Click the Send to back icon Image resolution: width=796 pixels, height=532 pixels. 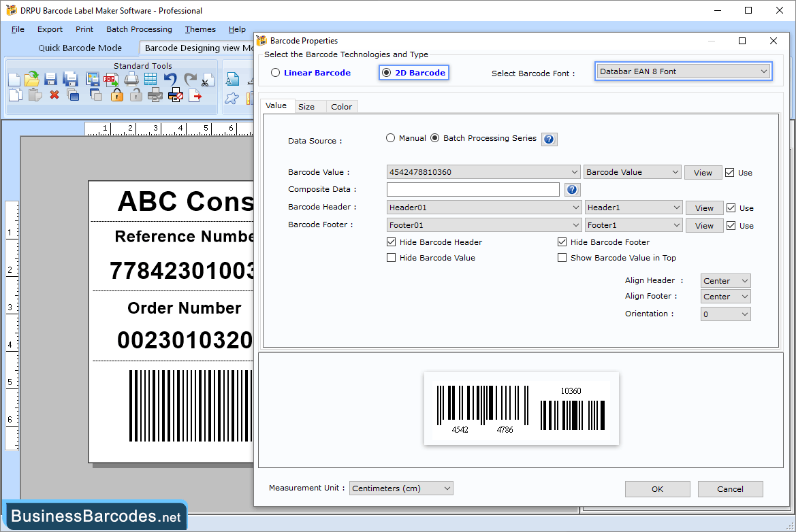coord(95,95)
